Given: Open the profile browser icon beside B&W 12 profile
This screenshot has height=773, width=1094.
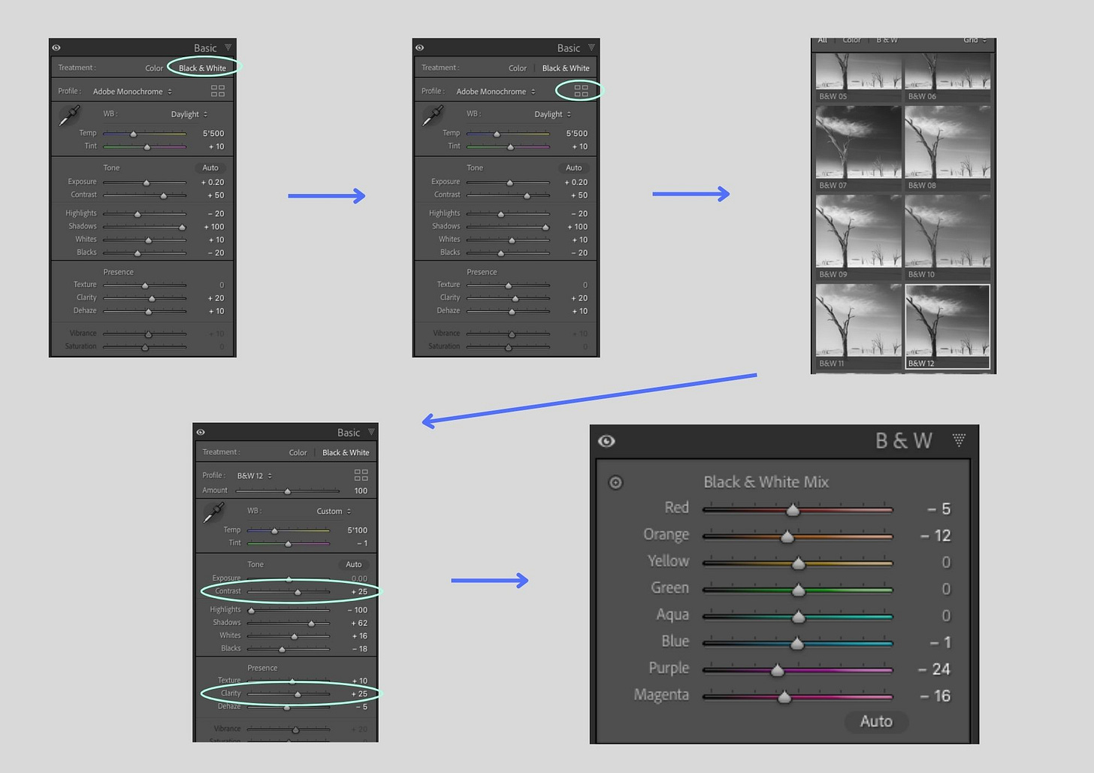Looking at the screenshot, I should [x=361, y=475].
